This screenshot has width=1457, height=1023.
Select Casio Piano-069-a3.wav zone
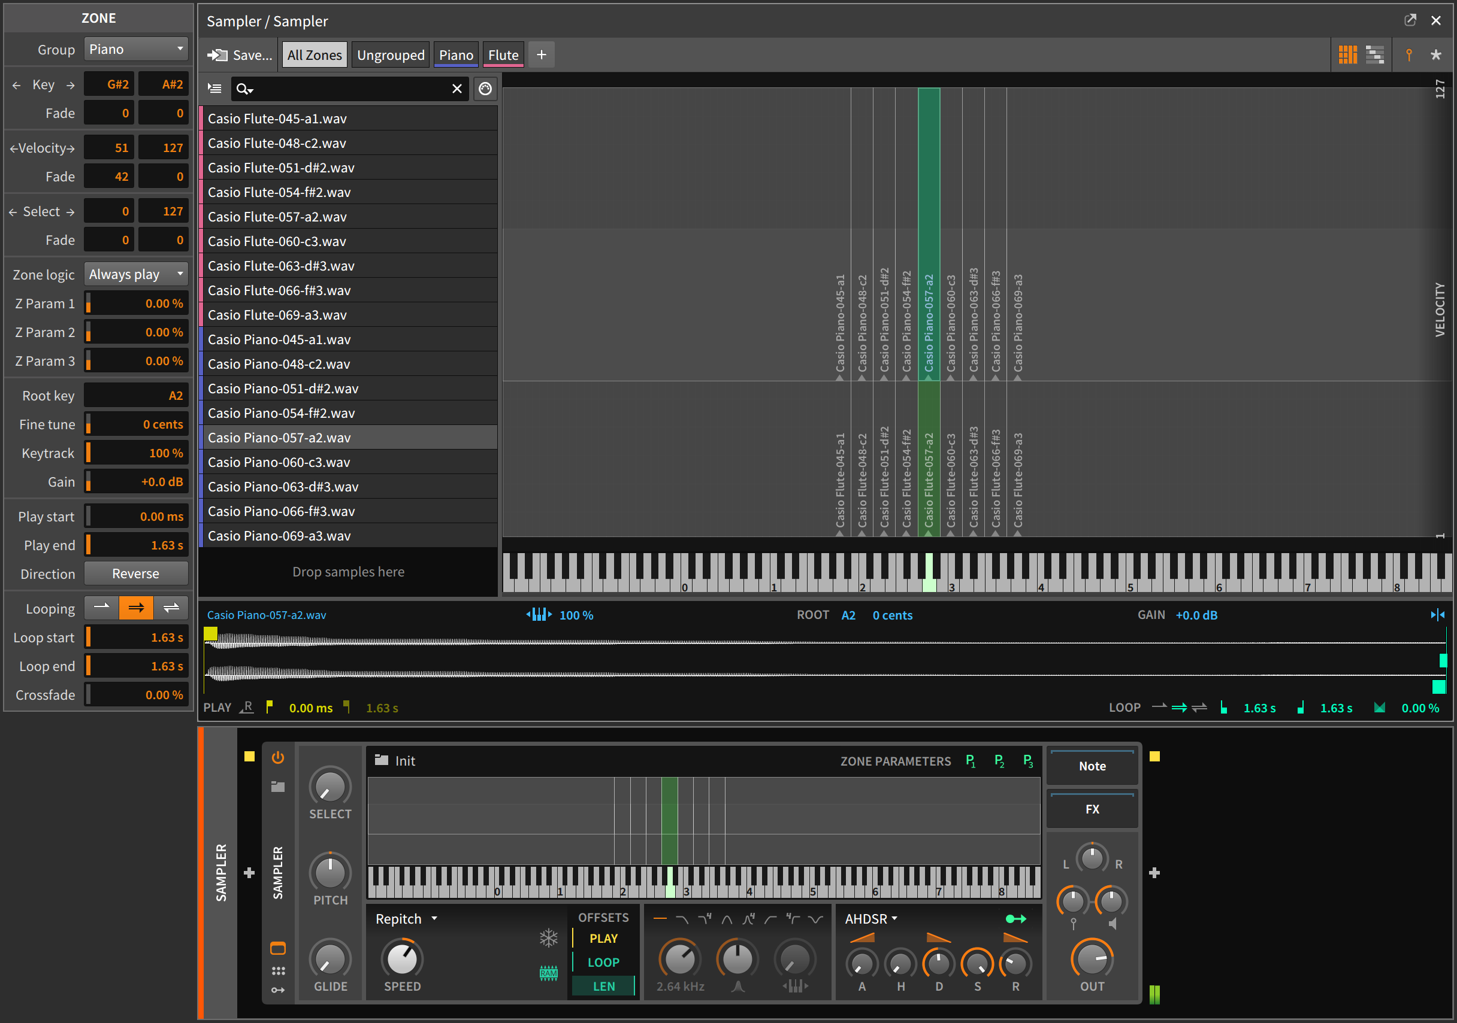click(349, 536)
